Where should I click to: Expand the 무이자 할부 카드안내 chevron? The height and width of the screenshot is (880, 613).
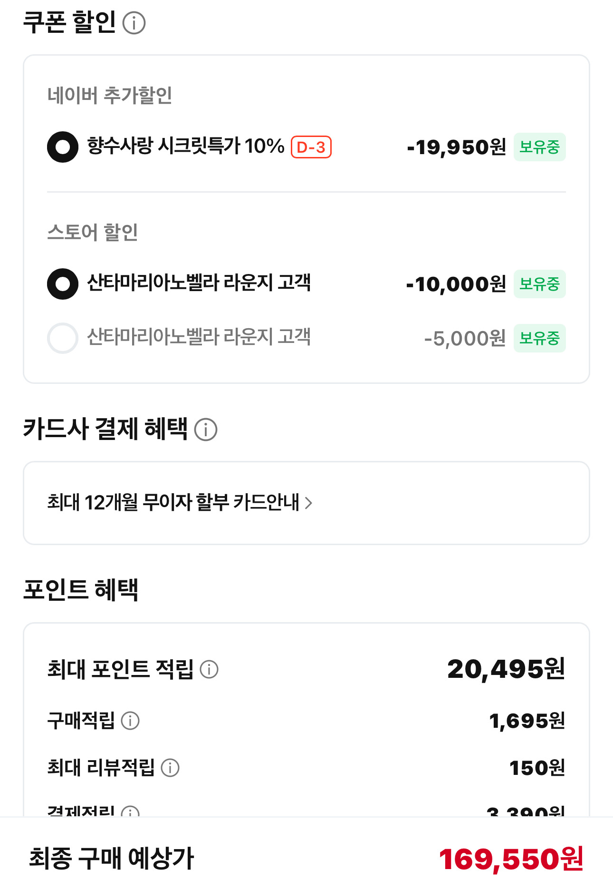pos(308,503)
